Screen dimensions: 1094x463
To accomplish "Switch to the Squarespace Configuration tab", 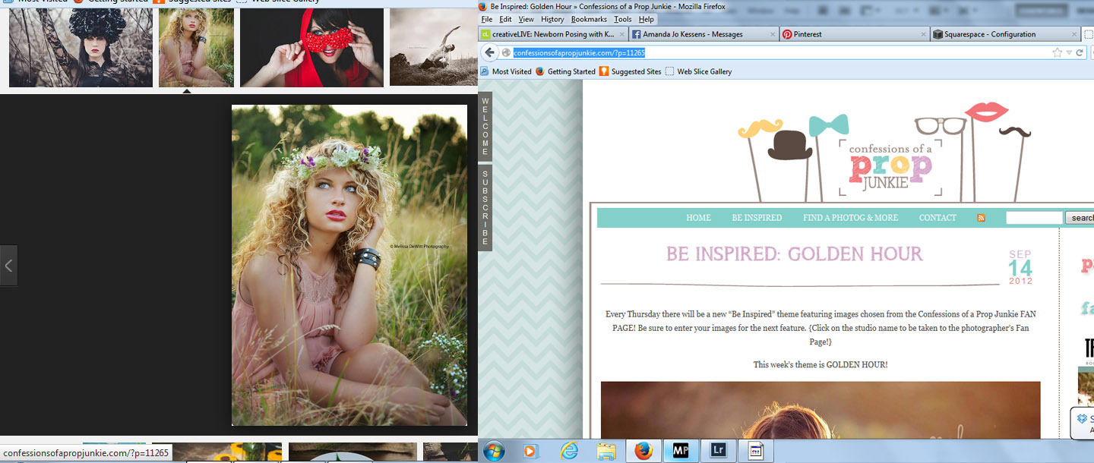I will tap(1005, 34).
